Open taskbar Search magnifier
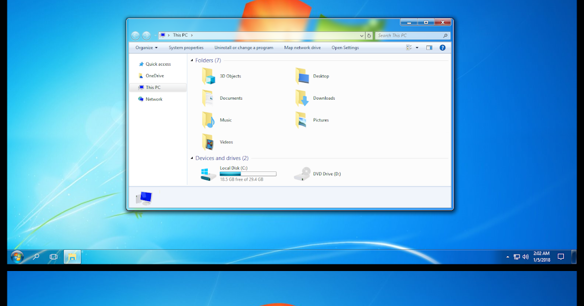This screenshot has height=306, width=584. [x=36, y=256]
